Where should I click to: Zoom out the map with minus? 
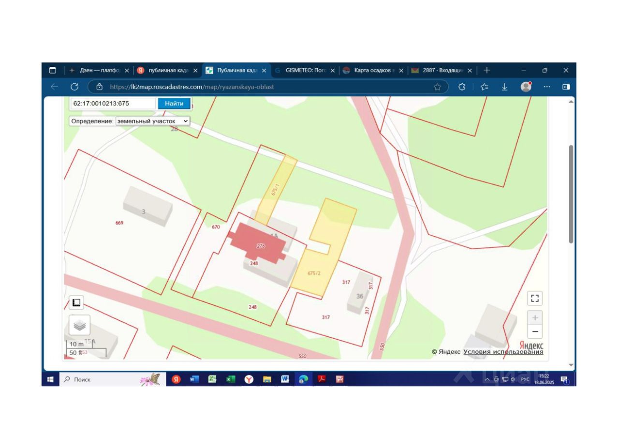[535, 332]
